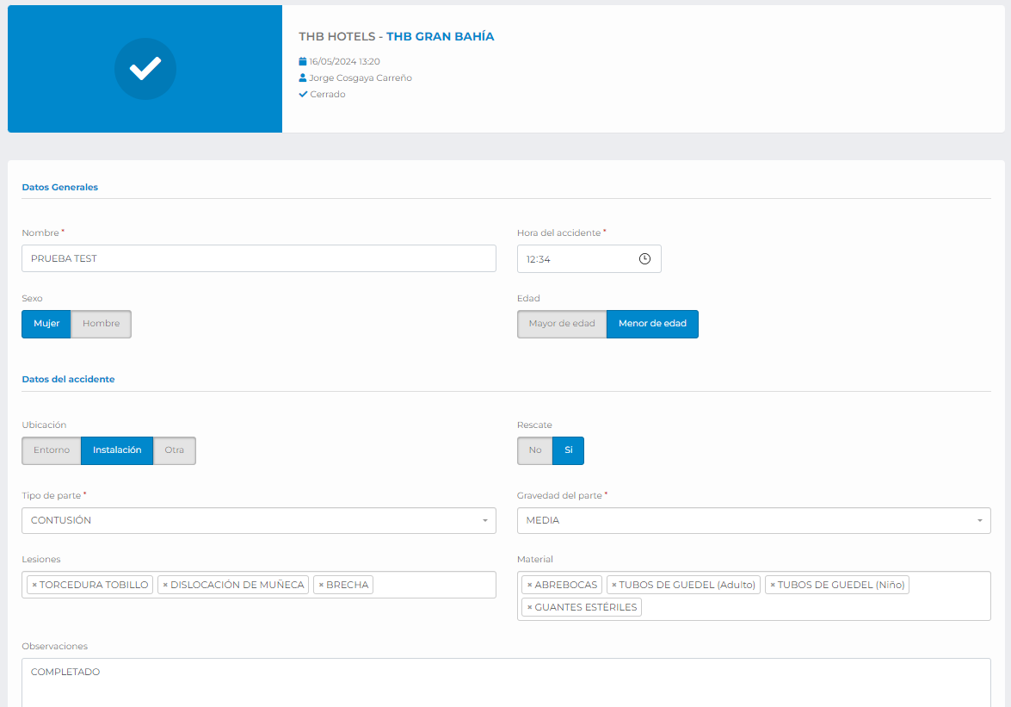This screenshot has width=1011, height=707.
Task: Remove the DISLOCACIÓN DE MUÑECA tag
Action: click(x=165, y=585)
